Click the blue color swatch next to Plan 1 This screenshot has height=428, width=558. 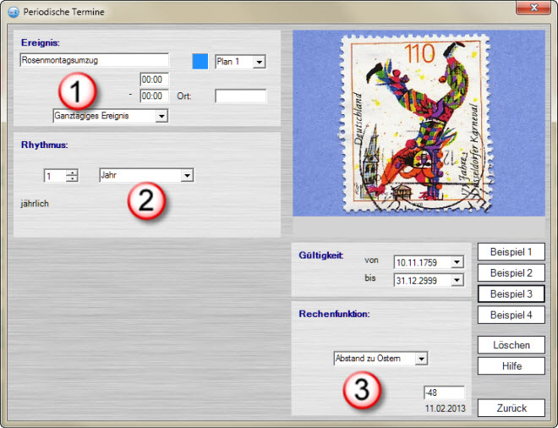coord(200,61)
